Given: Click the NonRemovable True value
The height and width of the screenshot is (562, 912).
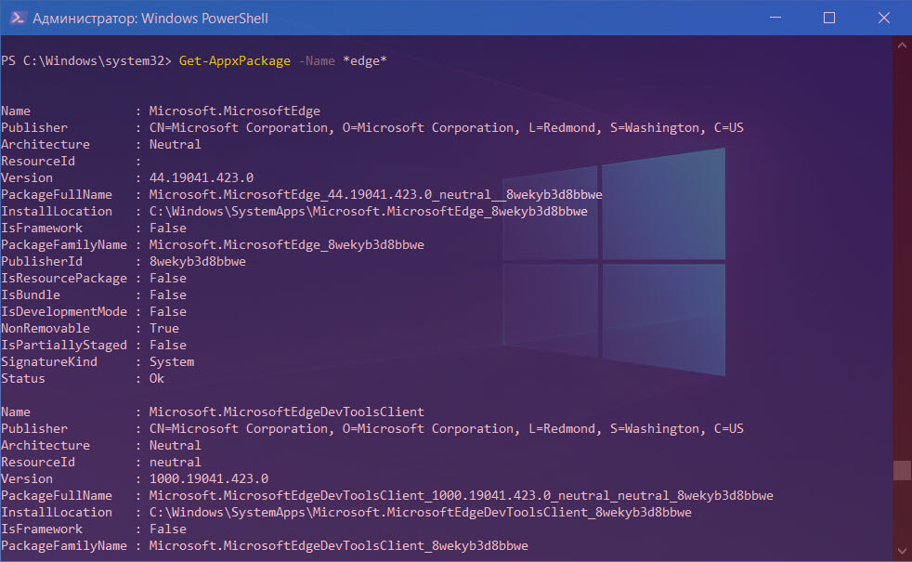Looking at the screenshot, I should (164, 329).
